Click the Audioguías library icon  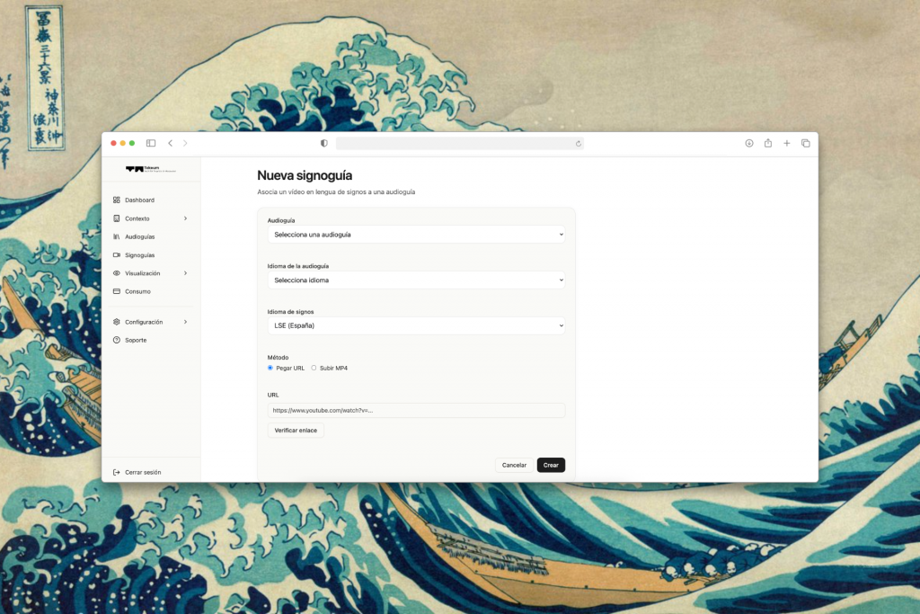pyautogui.click(x=117, y=236)
